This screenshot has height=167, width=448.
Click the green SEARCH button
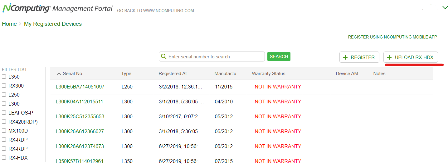(x=279, y=56)
